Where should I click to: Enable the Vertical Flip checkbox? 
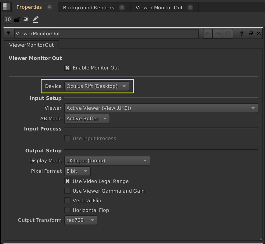pyautogui.click(x=68, y=201)
